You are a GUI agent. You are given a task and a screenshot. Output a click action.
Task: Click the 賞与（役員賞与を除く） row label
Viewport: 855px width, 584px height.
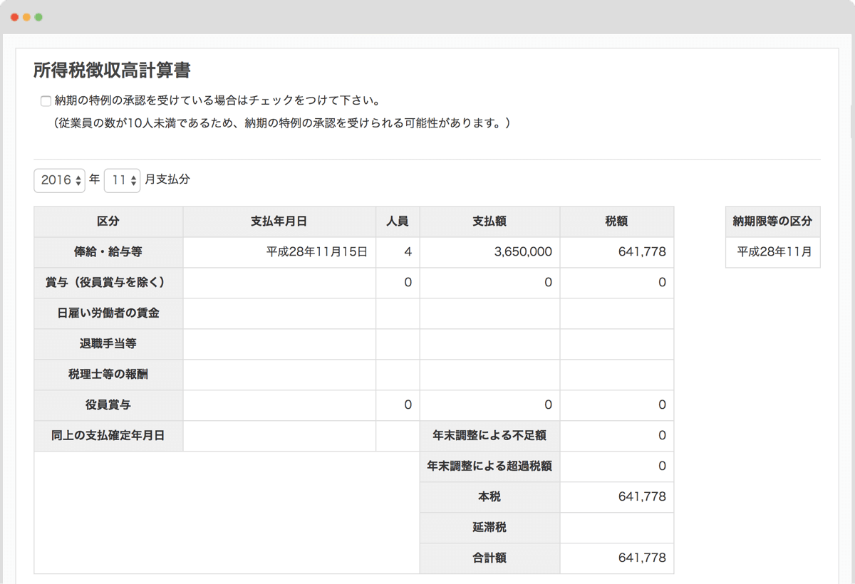[108, 283]
